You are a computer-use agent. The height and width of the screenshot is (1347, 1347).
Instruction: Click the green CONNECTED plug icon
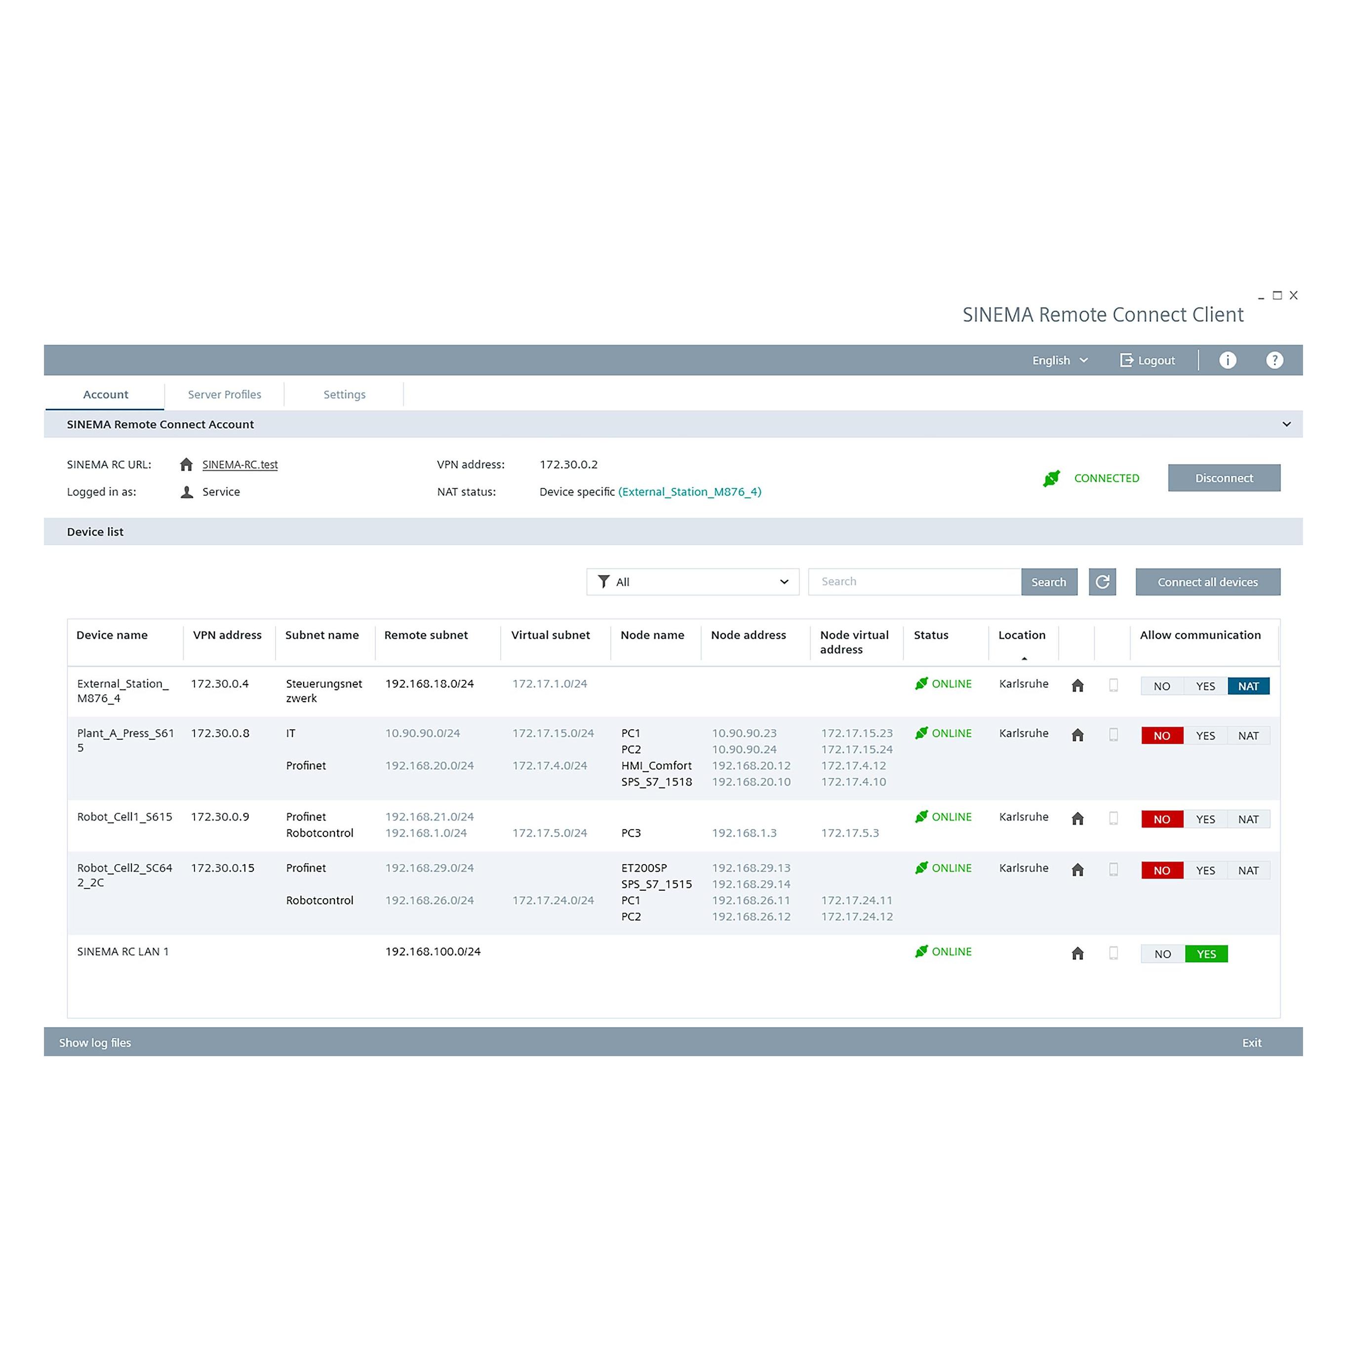point(1051,478)
